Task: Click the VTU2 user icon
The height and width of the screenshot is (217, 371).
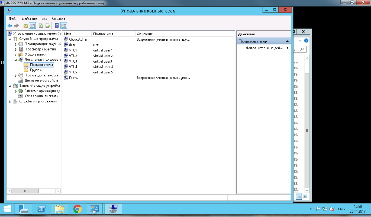Action: 66,55
